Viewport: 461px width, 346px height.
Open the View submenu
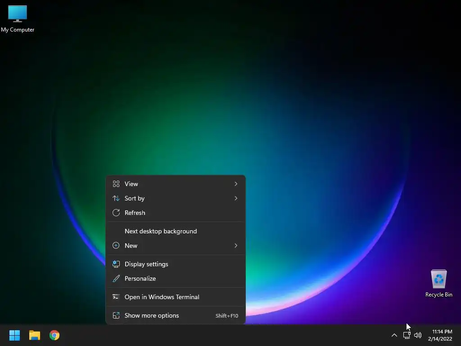[x=176, y=184]
